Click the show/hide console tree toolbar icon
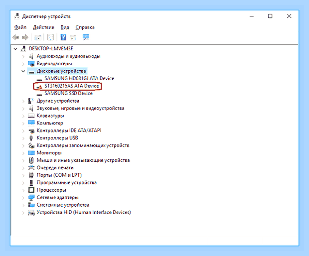Screen dimensions: 309x256 pos(38,37)
